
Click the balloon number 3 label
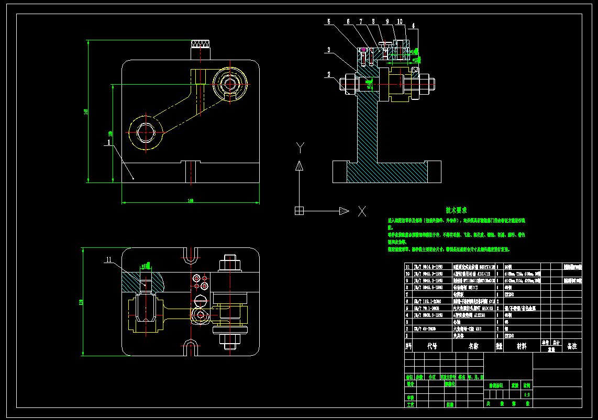tap(329, 50)
